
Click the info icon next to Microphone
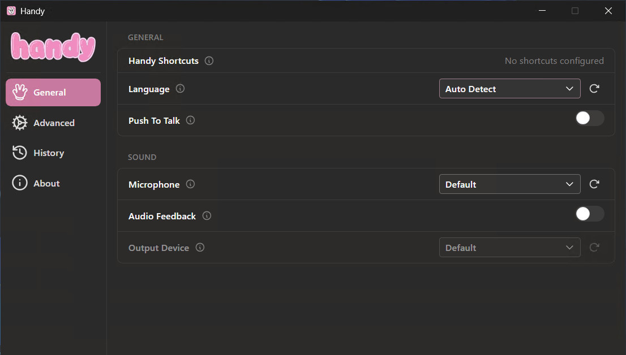[191, 184]
